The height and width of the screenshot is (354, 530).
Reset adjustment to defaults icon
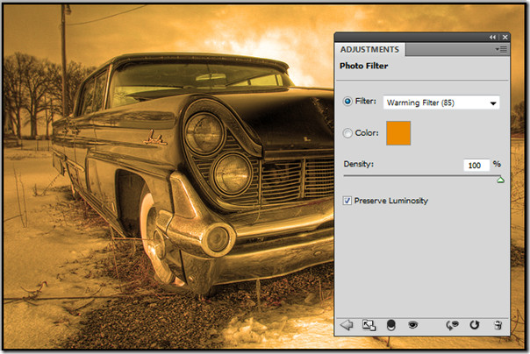pyautogui.click(x=475, y=324)
